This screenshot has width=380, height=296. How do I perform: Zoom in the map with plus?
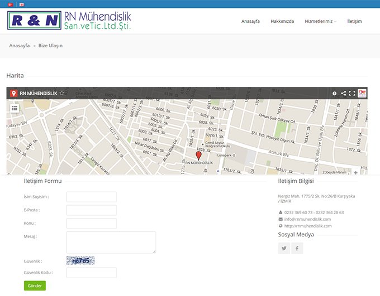point(355,172)
